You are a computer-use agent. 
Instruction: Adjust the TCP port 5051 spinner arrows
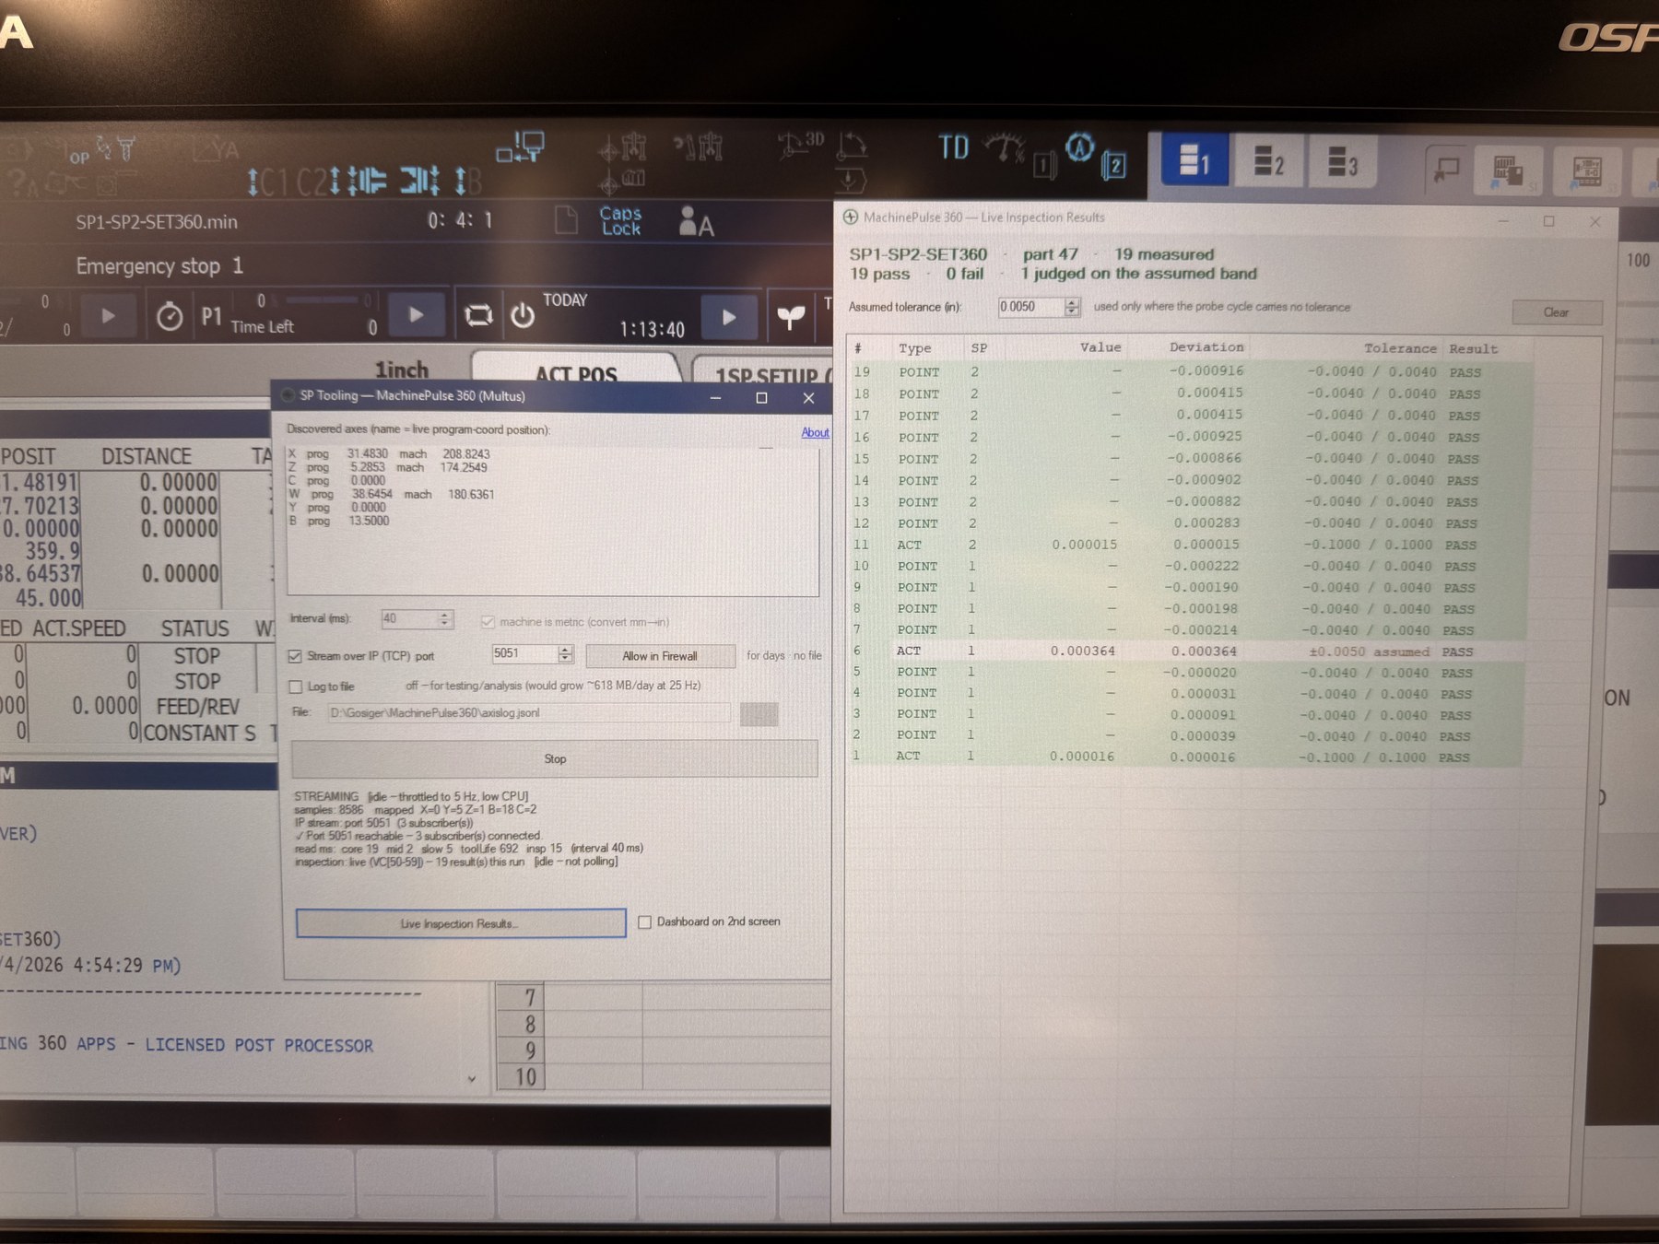[565, 654]
